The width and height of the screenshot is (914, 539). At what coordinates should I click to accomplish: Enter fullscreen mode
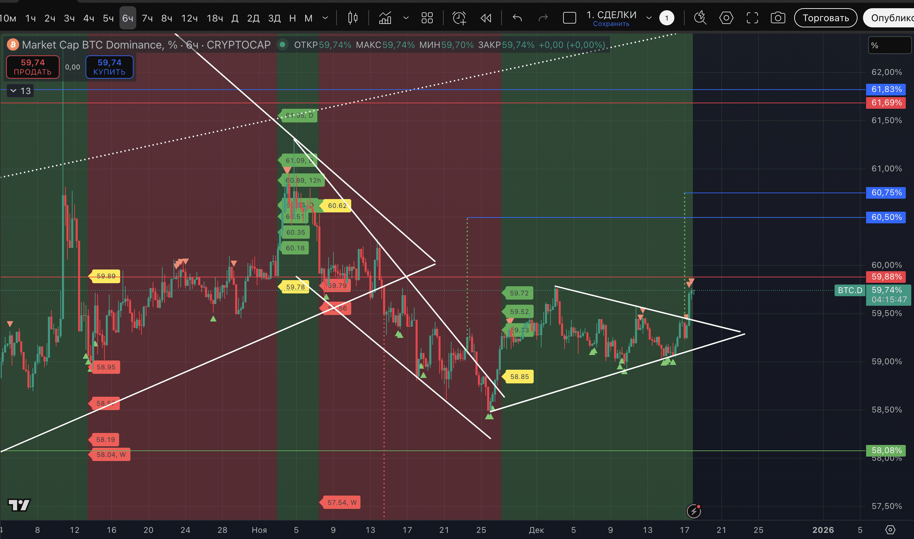[x=752, y=18]
